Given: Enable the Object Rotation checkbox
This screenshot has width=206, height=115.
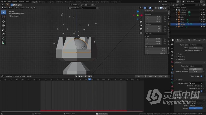Looking at the screenshot, I should 201,88.
